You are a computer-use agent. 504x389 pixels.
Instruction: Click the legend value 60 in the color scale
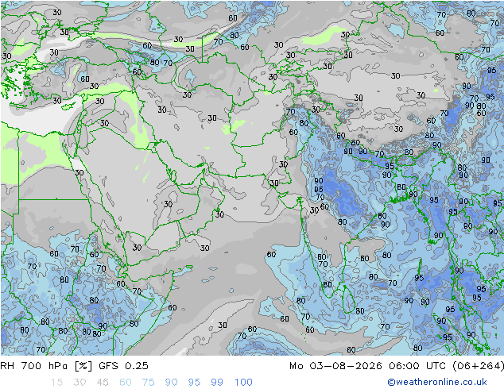pyautogui.click(x=126, y=383)
